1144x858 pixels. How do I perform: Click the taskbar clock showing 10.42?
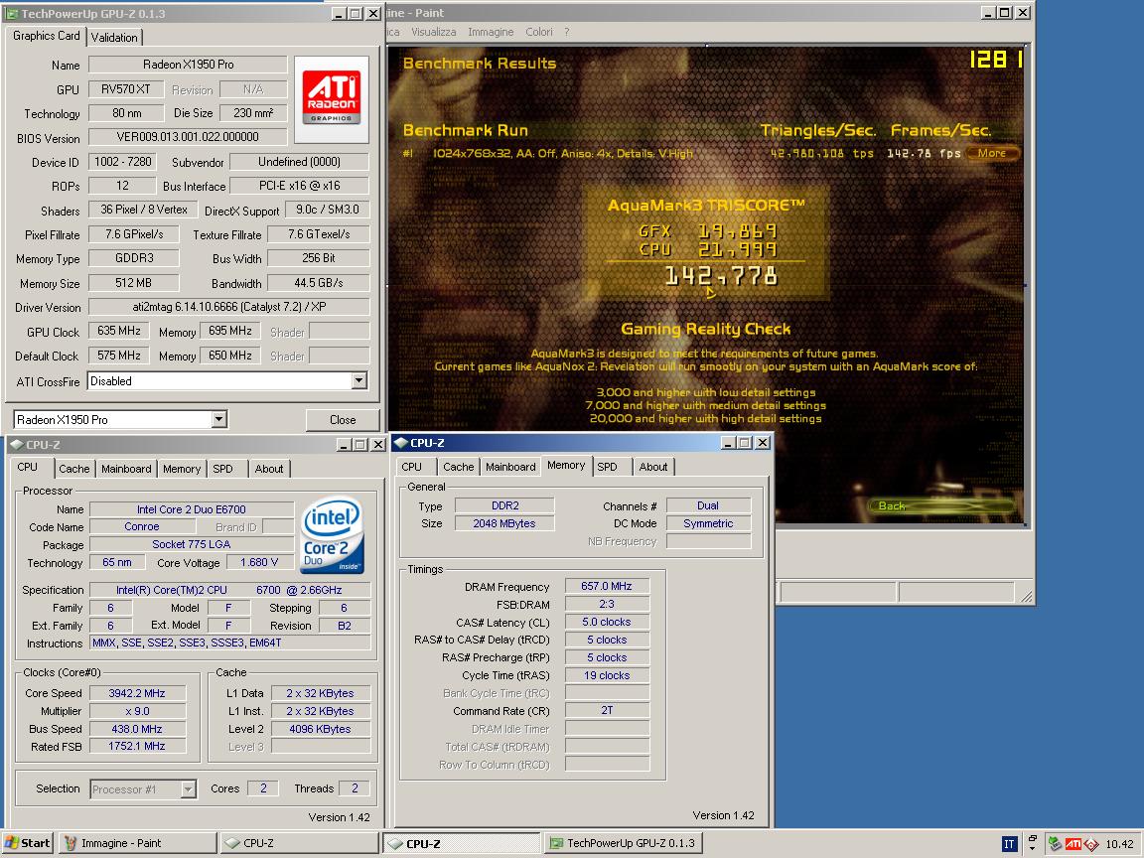[1119, 844]
